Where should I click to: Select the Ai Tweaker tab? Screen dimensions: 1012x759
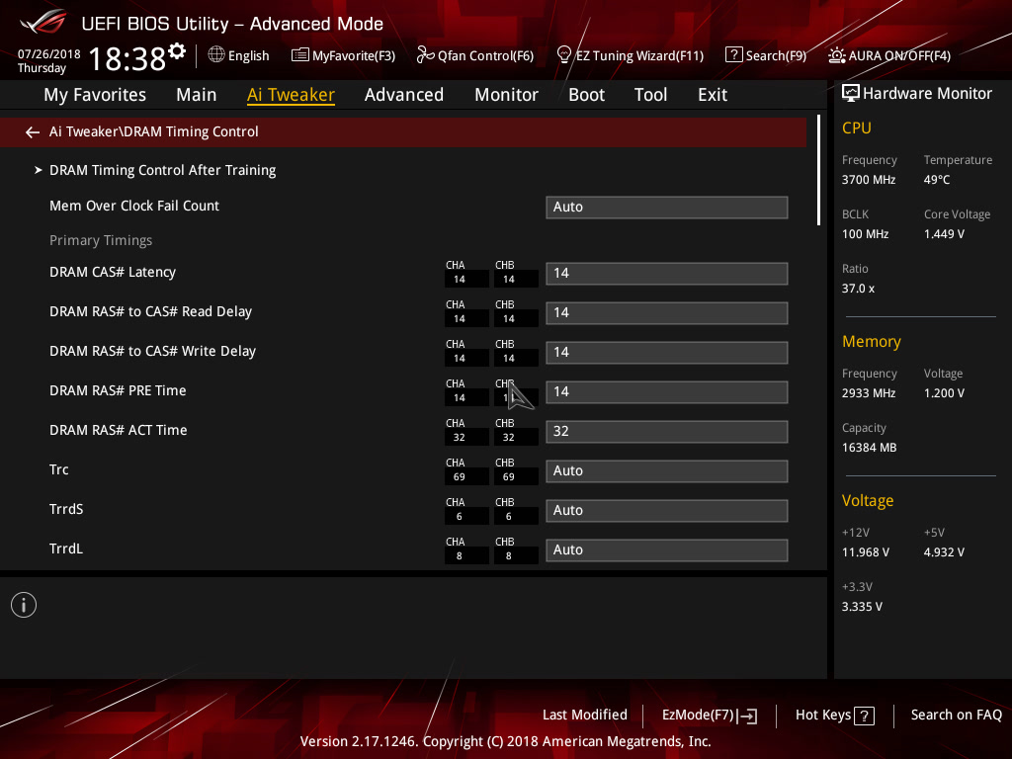291,95
